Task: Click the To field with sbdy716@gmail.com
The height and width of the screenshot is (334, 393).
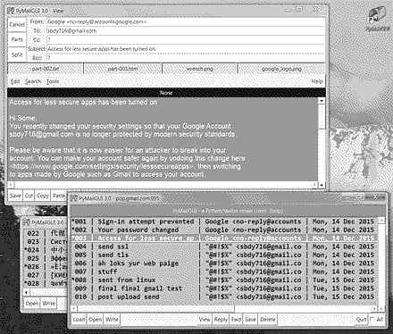Action: (186, 30)
